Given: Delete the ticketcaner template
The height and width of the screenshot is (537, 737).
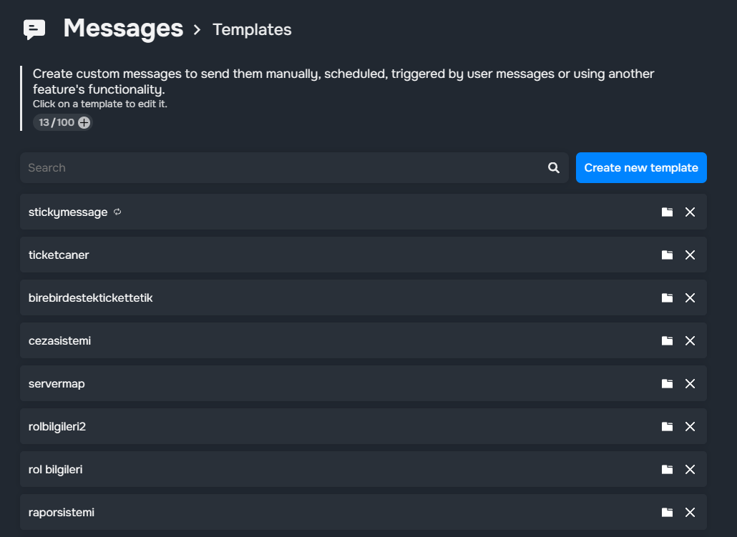Looking at the screenshot, I should point(690,255).
